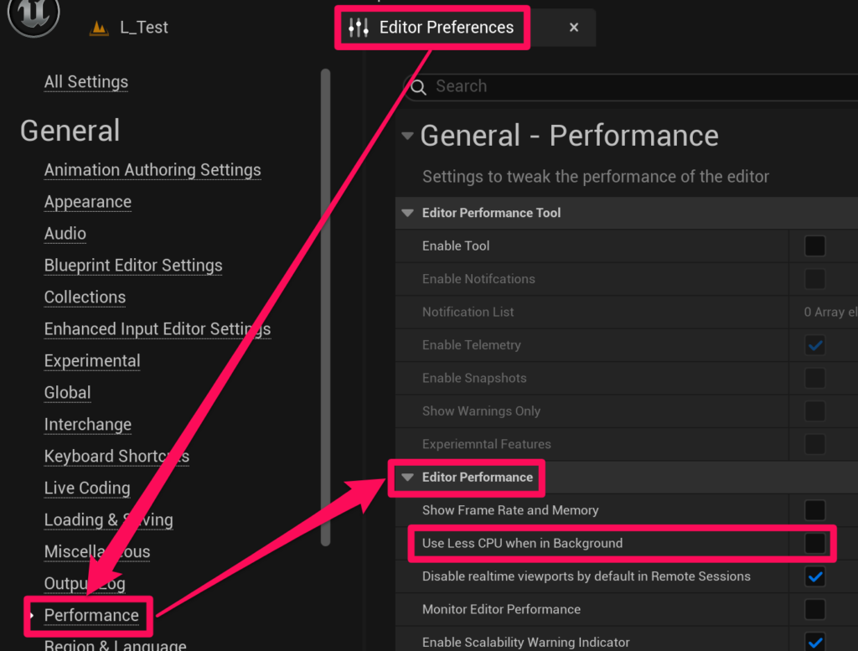Viewport: 858px width, 651px height.
Task: Close the Editor Preferences tab
Action: click(574, 28)
